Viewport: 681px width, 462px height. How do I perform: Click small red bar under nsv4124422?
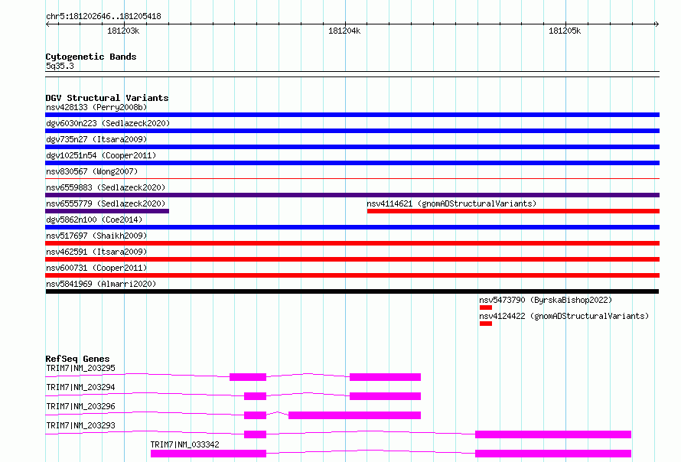tap(486, 324)
